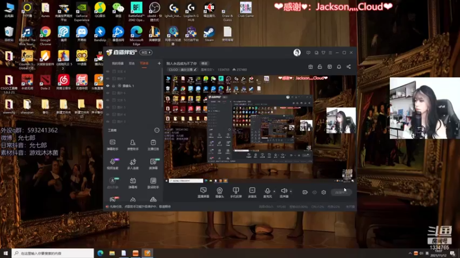Open the video co-stream tool
460x258 pixels.
(x=112, y=164)
